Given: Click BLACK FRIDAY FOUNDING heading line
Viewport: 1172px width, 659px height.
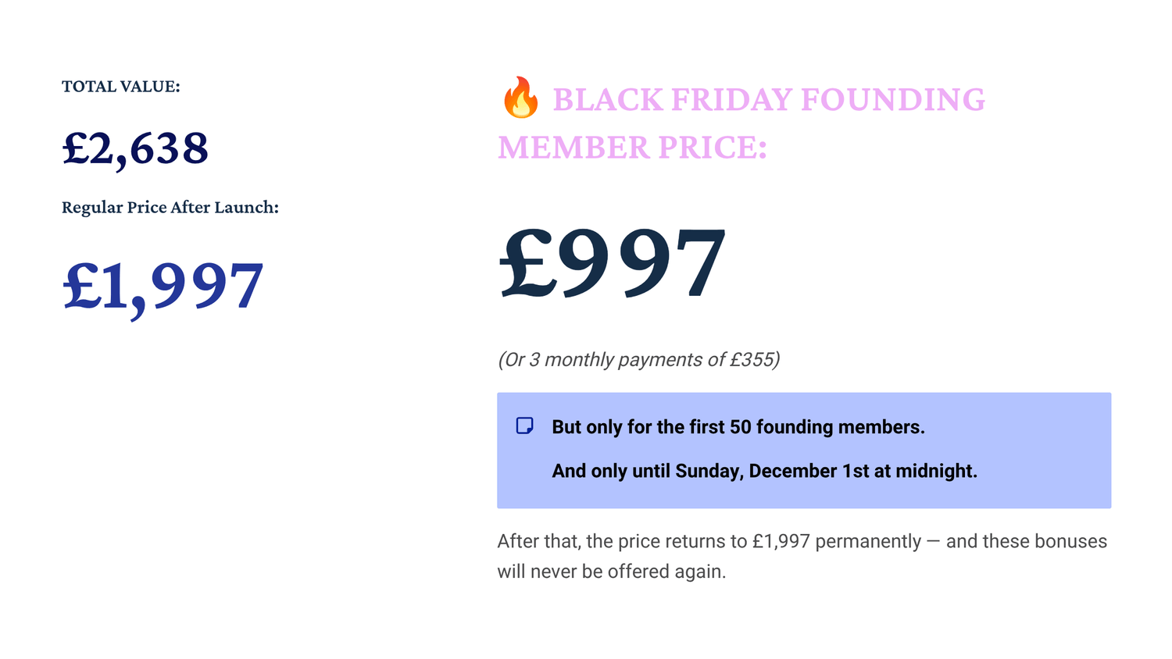Looking at the screenshot, I should tap(769, 100).
